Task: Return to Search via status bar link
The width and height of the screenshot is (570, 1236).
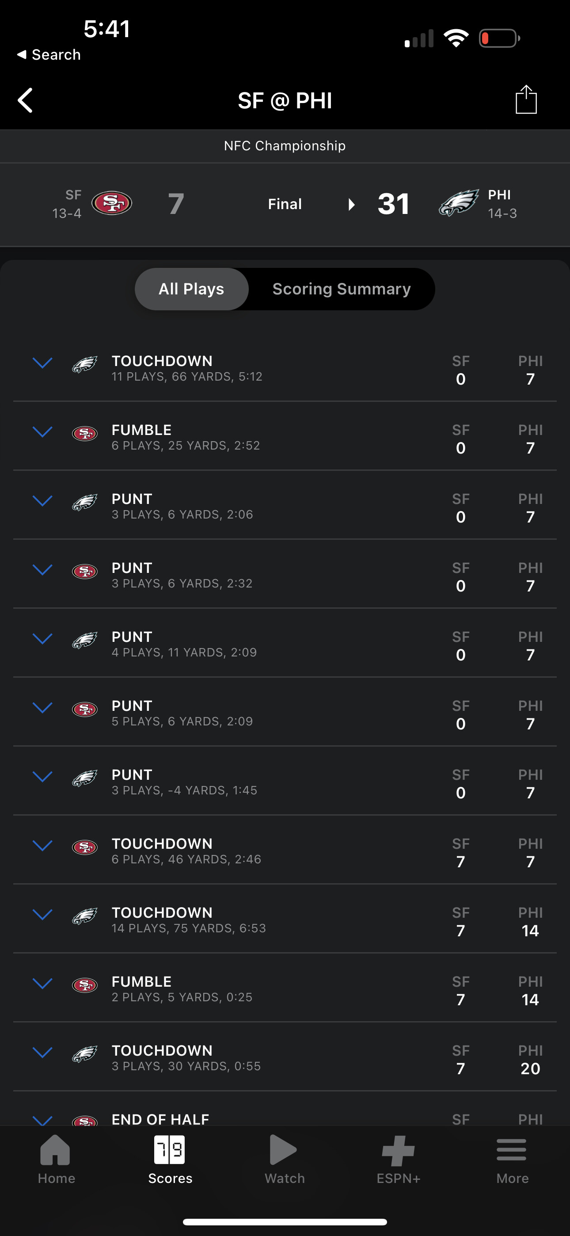Action: 49,55
